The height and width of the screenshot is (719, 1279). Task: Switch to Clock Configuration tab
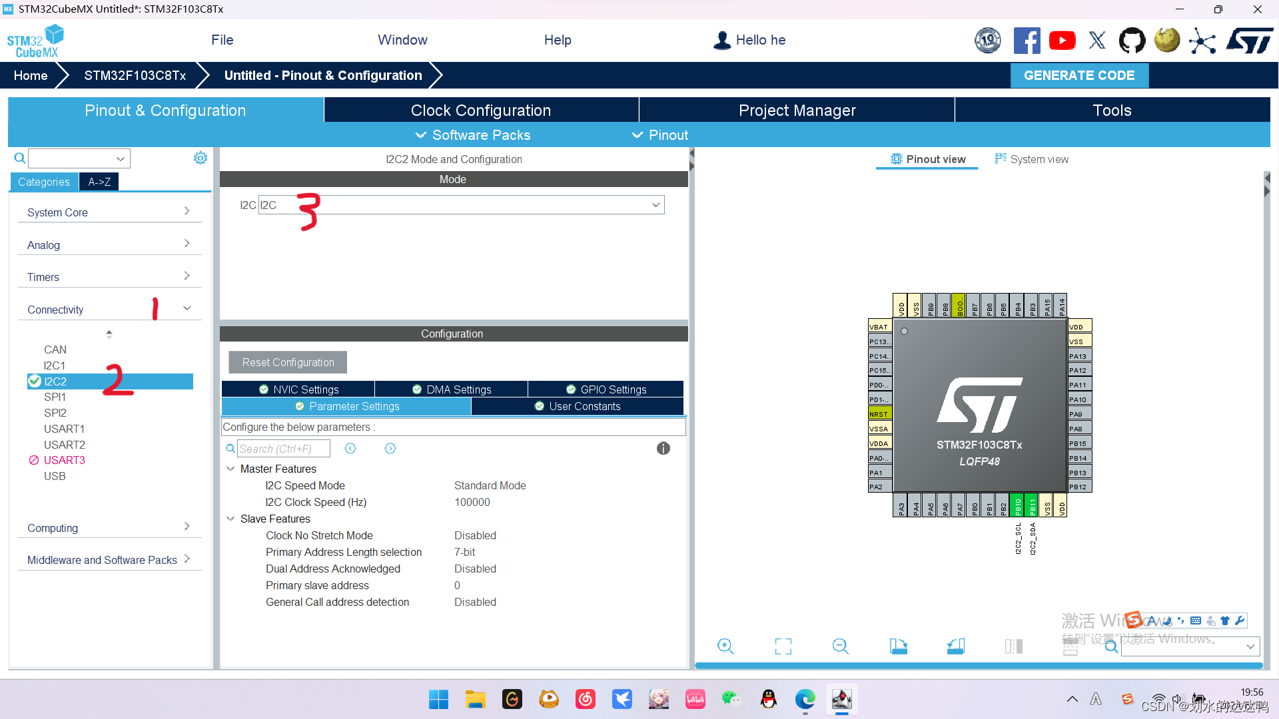tap(481, 110)
